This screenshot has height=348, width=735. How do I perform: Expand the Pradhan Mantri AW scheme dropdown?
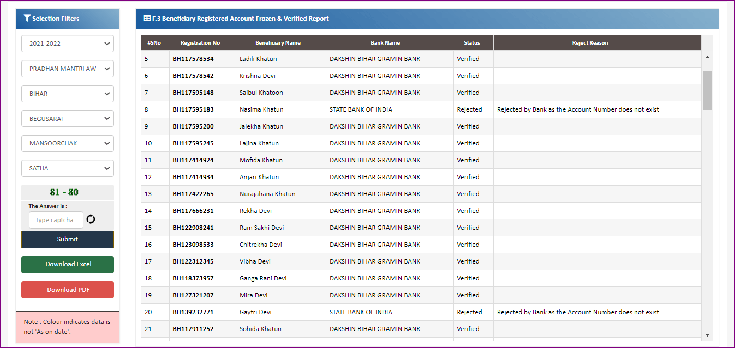coord(67,69)
